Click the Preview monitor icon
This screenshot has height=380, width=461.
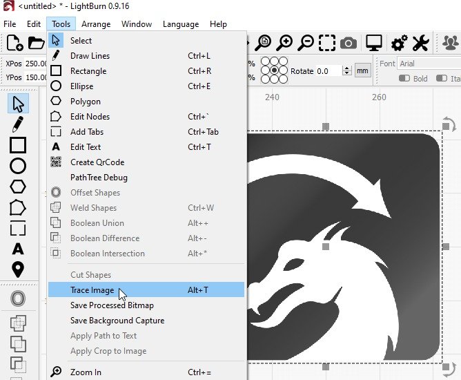[x=373, y=43]
